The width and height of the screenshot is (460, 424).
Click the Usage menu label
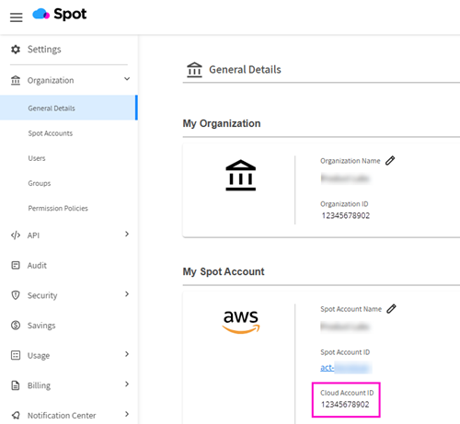39,355
